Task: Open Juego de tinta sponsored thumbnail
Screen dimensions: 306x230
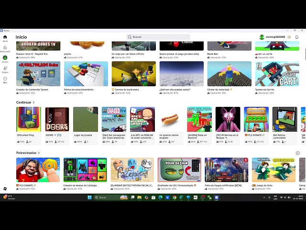Action: (273, 170)
